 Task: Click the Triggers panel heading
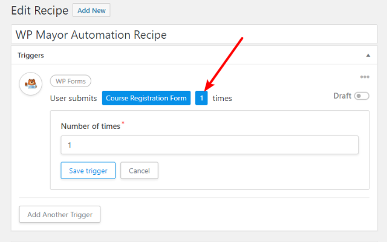(x=31, y=55)
